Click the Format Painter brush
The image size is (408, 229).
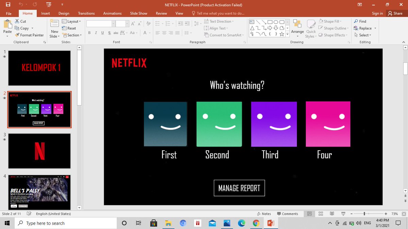pyautogui.click(x=29, y=35)
